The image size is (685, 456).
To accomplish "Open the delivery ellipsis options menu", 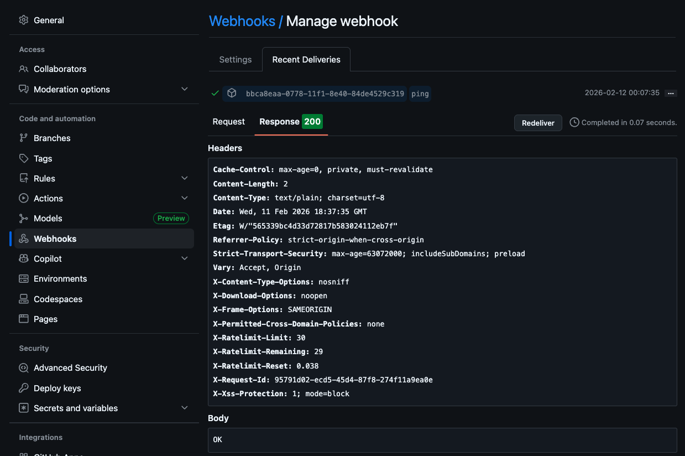I will 671,94.
